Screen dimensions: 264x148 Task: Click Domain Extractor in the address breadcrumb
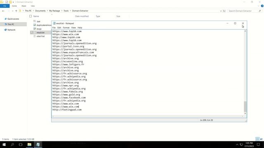coord(80,11)
